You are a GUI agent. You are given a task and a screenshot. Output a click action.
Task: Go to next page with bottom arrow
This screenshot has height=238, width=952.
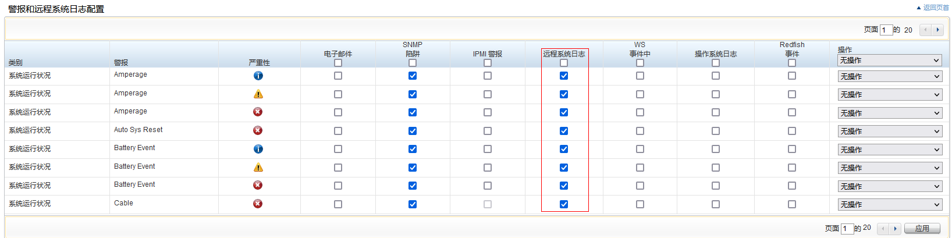[895, 229]
